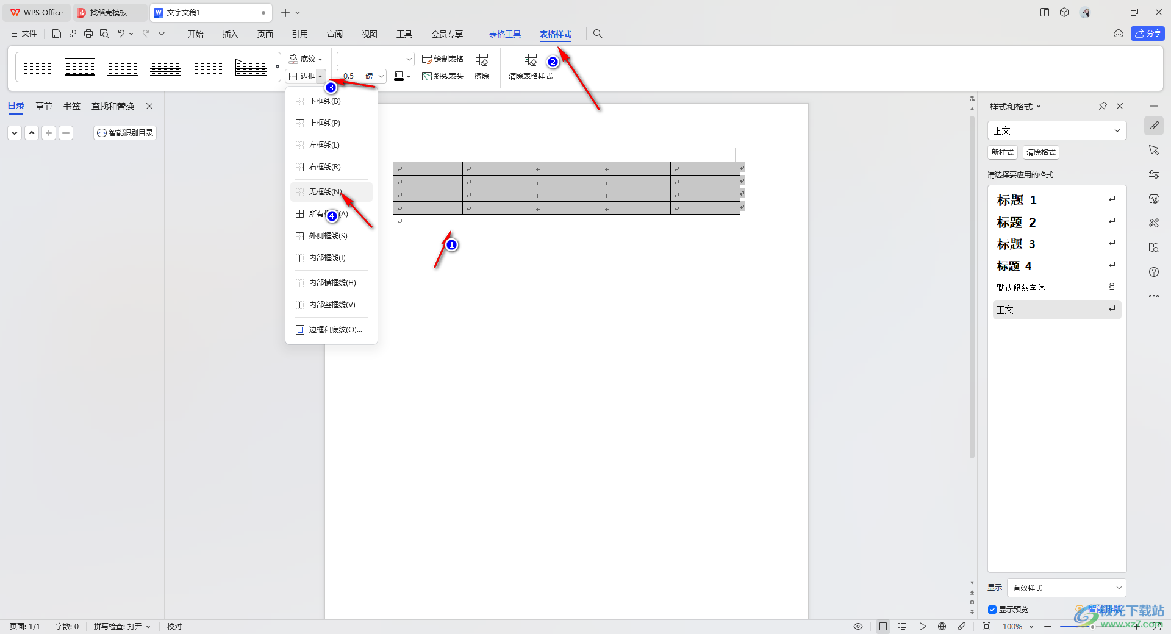
Task: Switch to page layout view icon
Action: click(x=883, y=626)
